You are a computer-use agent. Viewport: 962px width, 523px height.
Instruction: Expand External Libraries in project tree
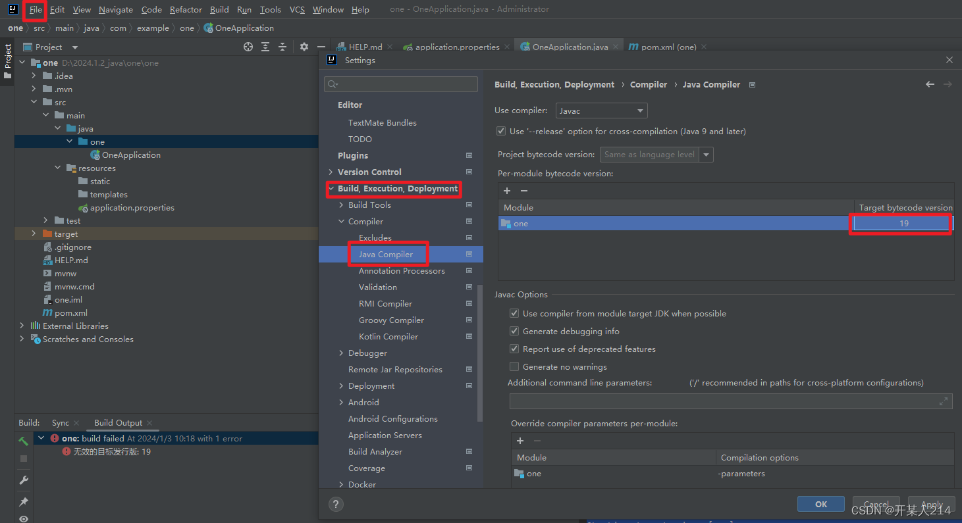22,326
